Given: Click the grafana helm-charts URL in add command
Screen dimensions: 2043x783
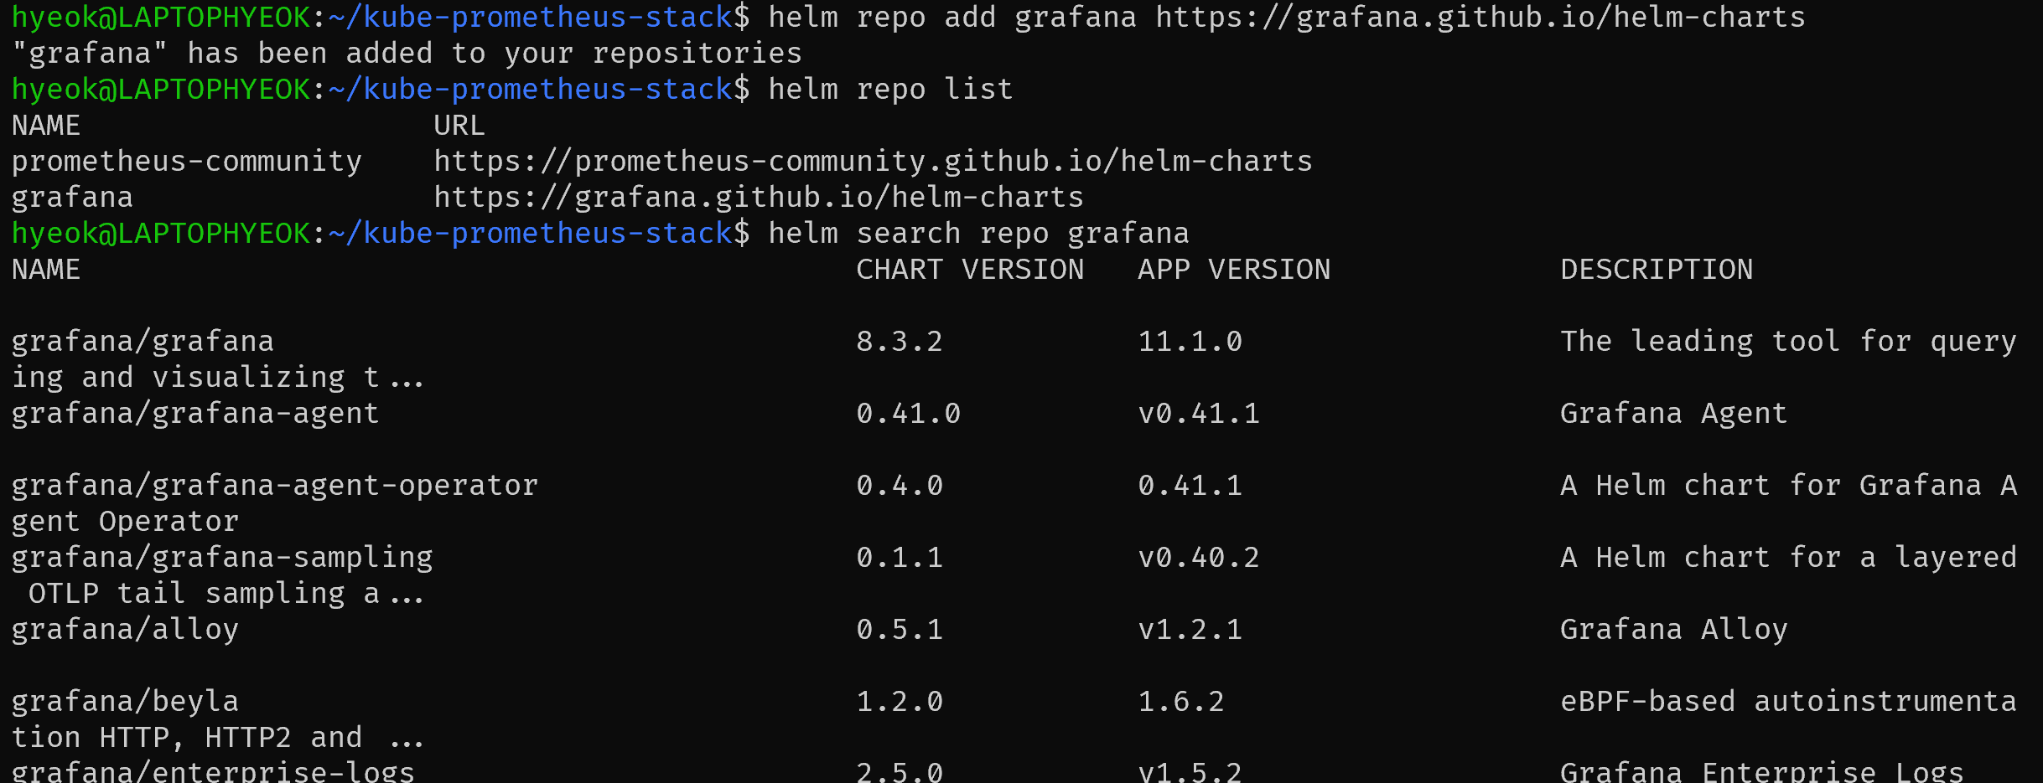Looking at the screenshot, I should click(x=1480, y=18).
